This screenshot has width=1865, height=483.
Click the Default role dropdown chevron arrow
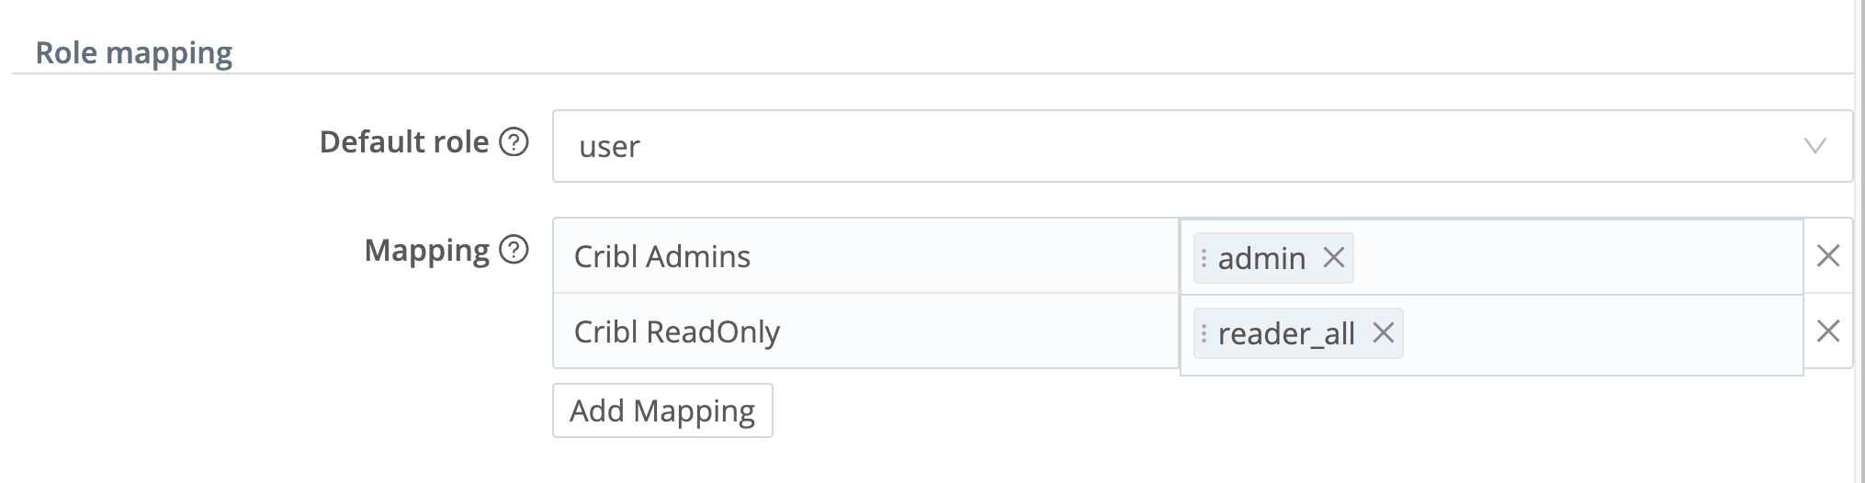point(1814,146)
